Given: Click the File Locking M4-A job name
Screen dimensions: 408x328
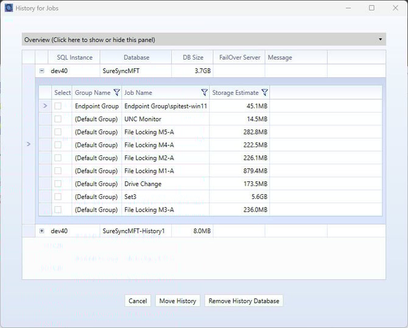Looking at the screenshot, I should pyautogui.click(x=149, y=145).
